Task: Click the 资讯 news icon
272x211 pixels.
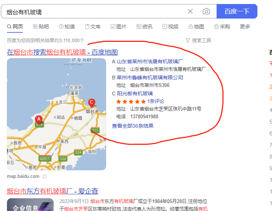Action: (139, 27)
